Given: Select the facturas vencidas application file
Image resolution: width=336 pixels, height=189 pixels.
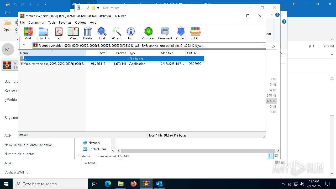Looking at the screenshot, I should [111, 64].
